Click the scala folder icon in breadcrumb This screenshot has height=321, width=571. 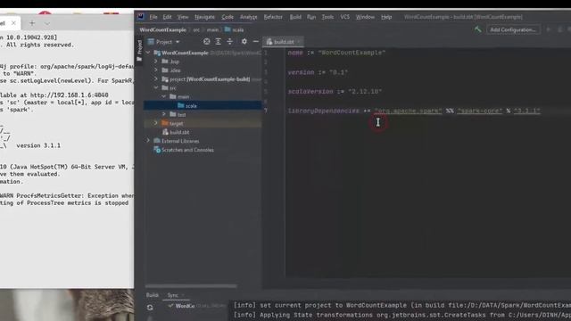(228, 29)
